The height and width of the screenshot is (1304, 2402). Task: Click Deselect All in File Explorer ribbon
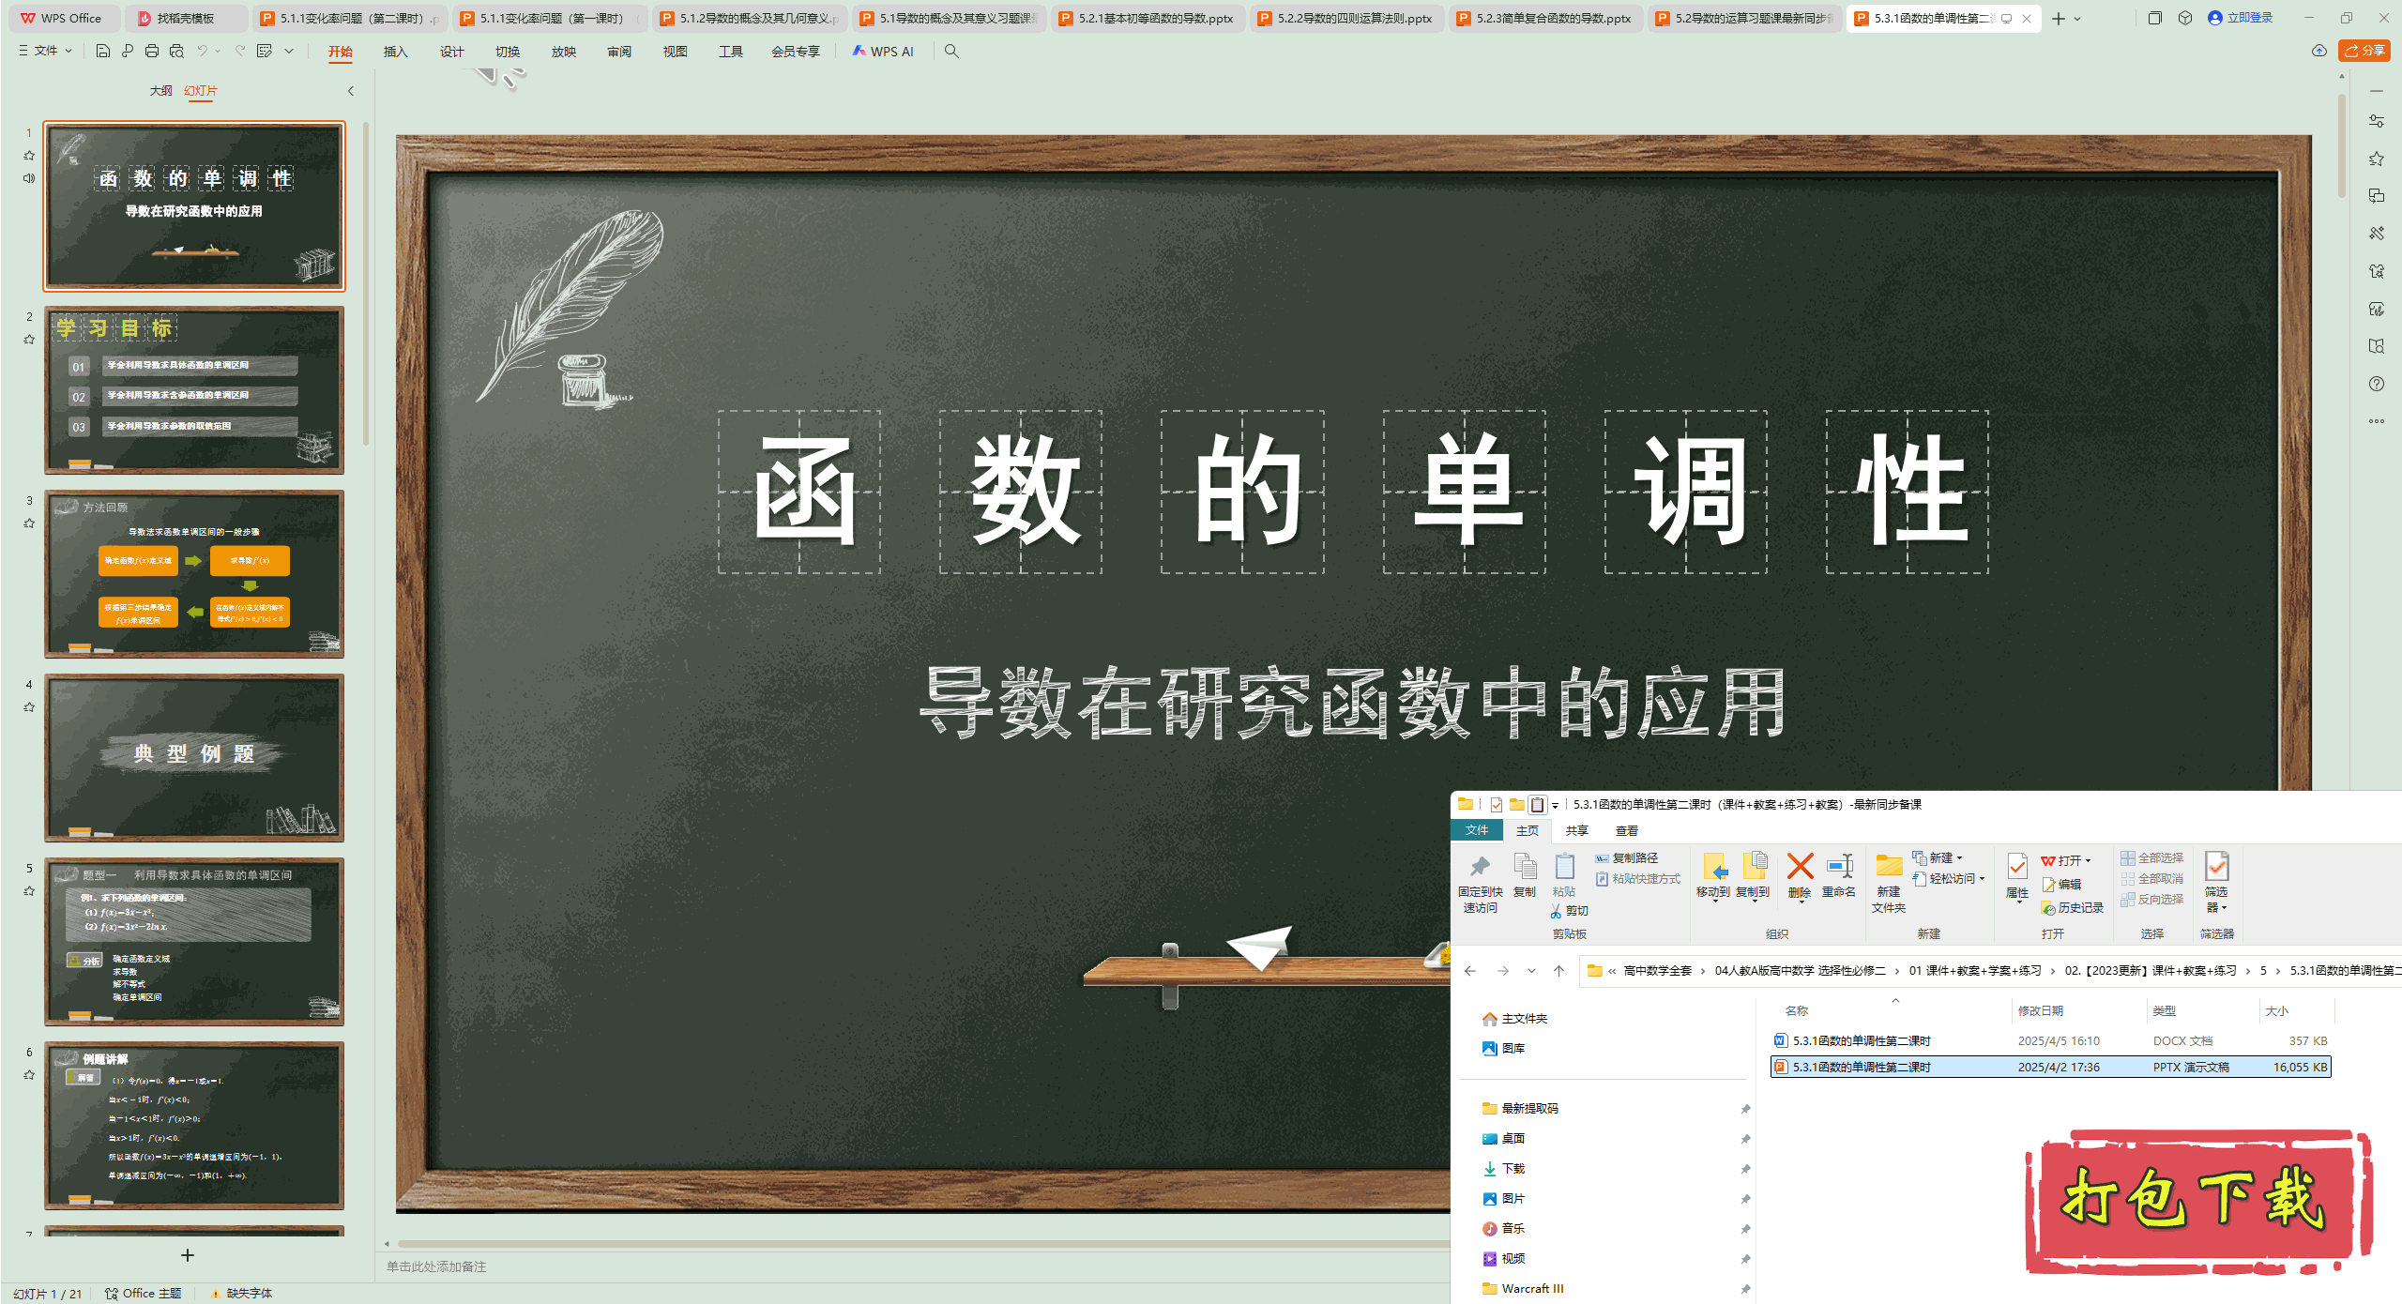tap(2152, 879)
